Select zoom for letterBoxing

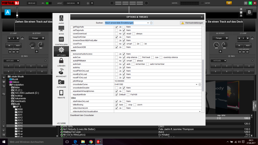pos(135,105)
